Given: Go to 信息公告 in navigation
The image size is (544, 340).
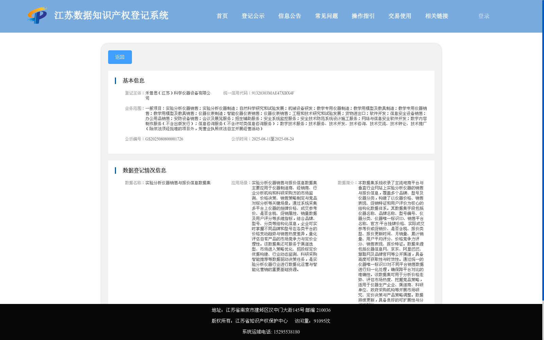Looking at the screenshot, I should point(290,16).
